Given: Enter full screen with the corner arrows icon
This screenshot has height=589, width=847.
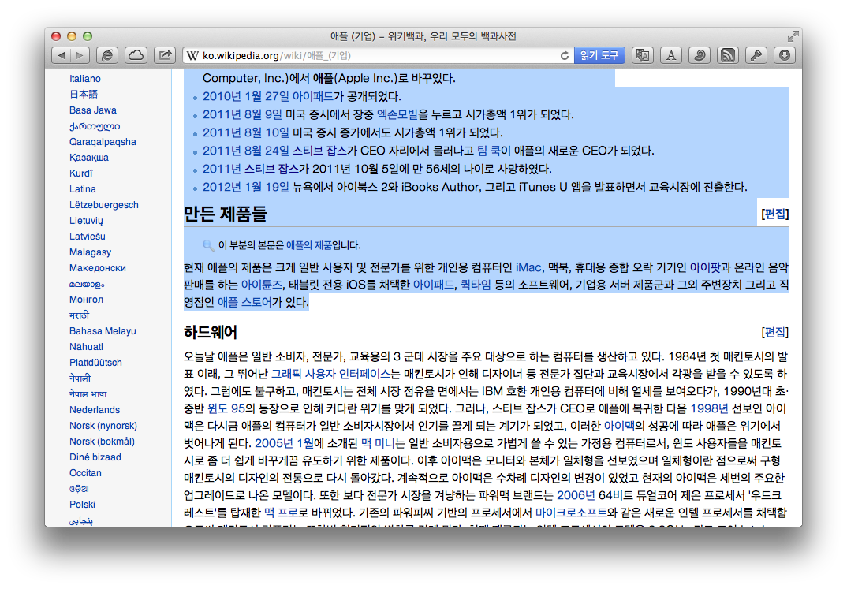Looking at the screenshot, I should [x=793, y=37].
